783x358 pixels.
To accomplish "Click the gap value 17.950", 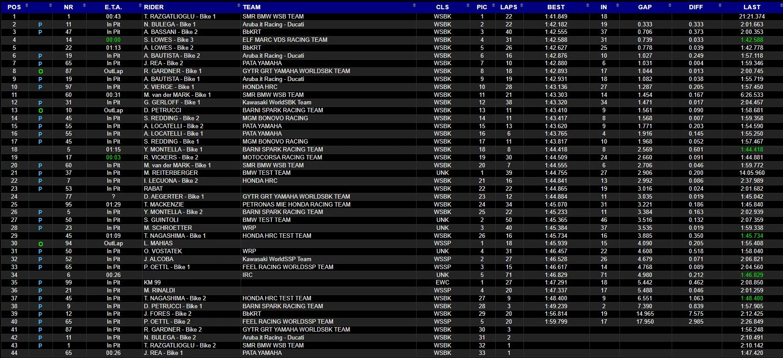I will coord(645,321).
